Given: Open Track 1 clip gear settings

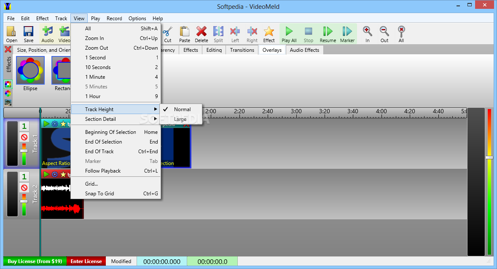Looking at the screenshot, I should (x=55, y=124).
